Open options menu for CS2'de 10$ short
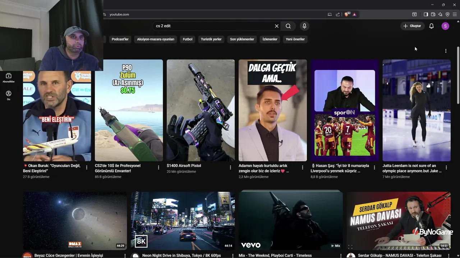 click(158, 167)
